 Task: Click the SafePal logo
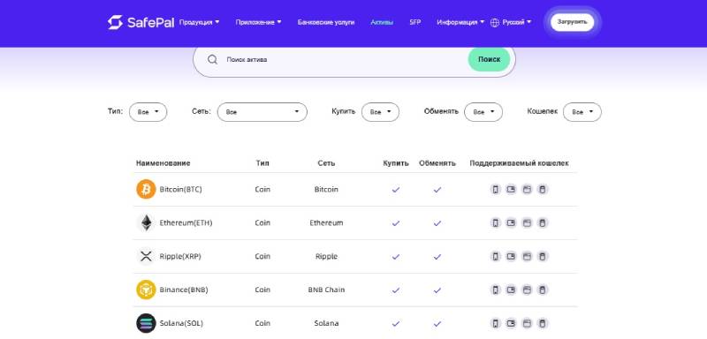[141, 22]
